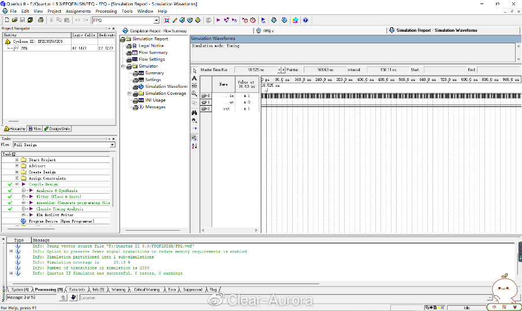Click the Waveform Editing tool icon
This screenshot has height=311, width=522.
[x=195, y=86]
